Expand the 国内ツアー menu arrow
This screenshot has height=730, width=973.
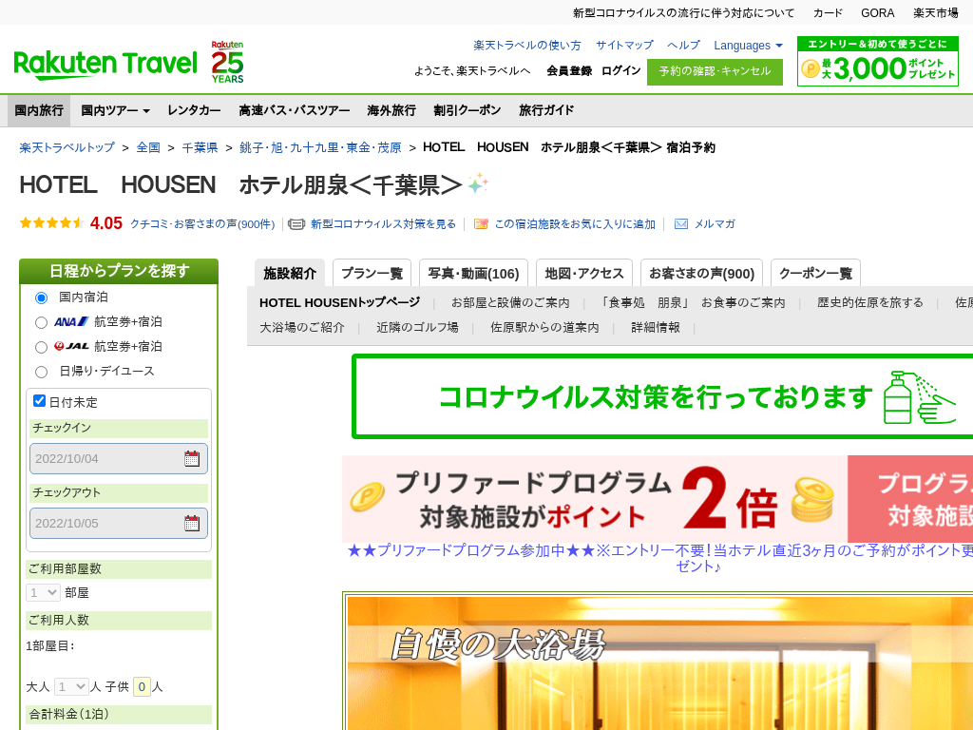point(146,111)
